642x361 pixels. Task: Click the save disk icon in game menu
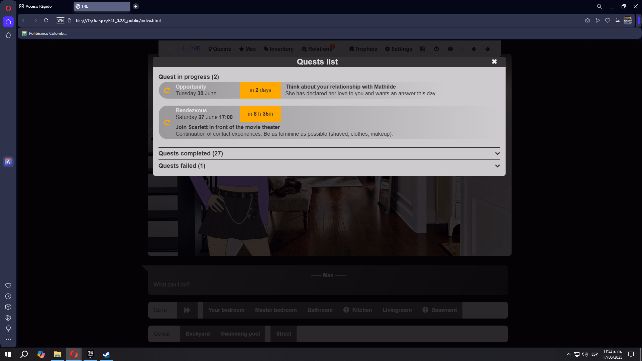tap(423, 49)
